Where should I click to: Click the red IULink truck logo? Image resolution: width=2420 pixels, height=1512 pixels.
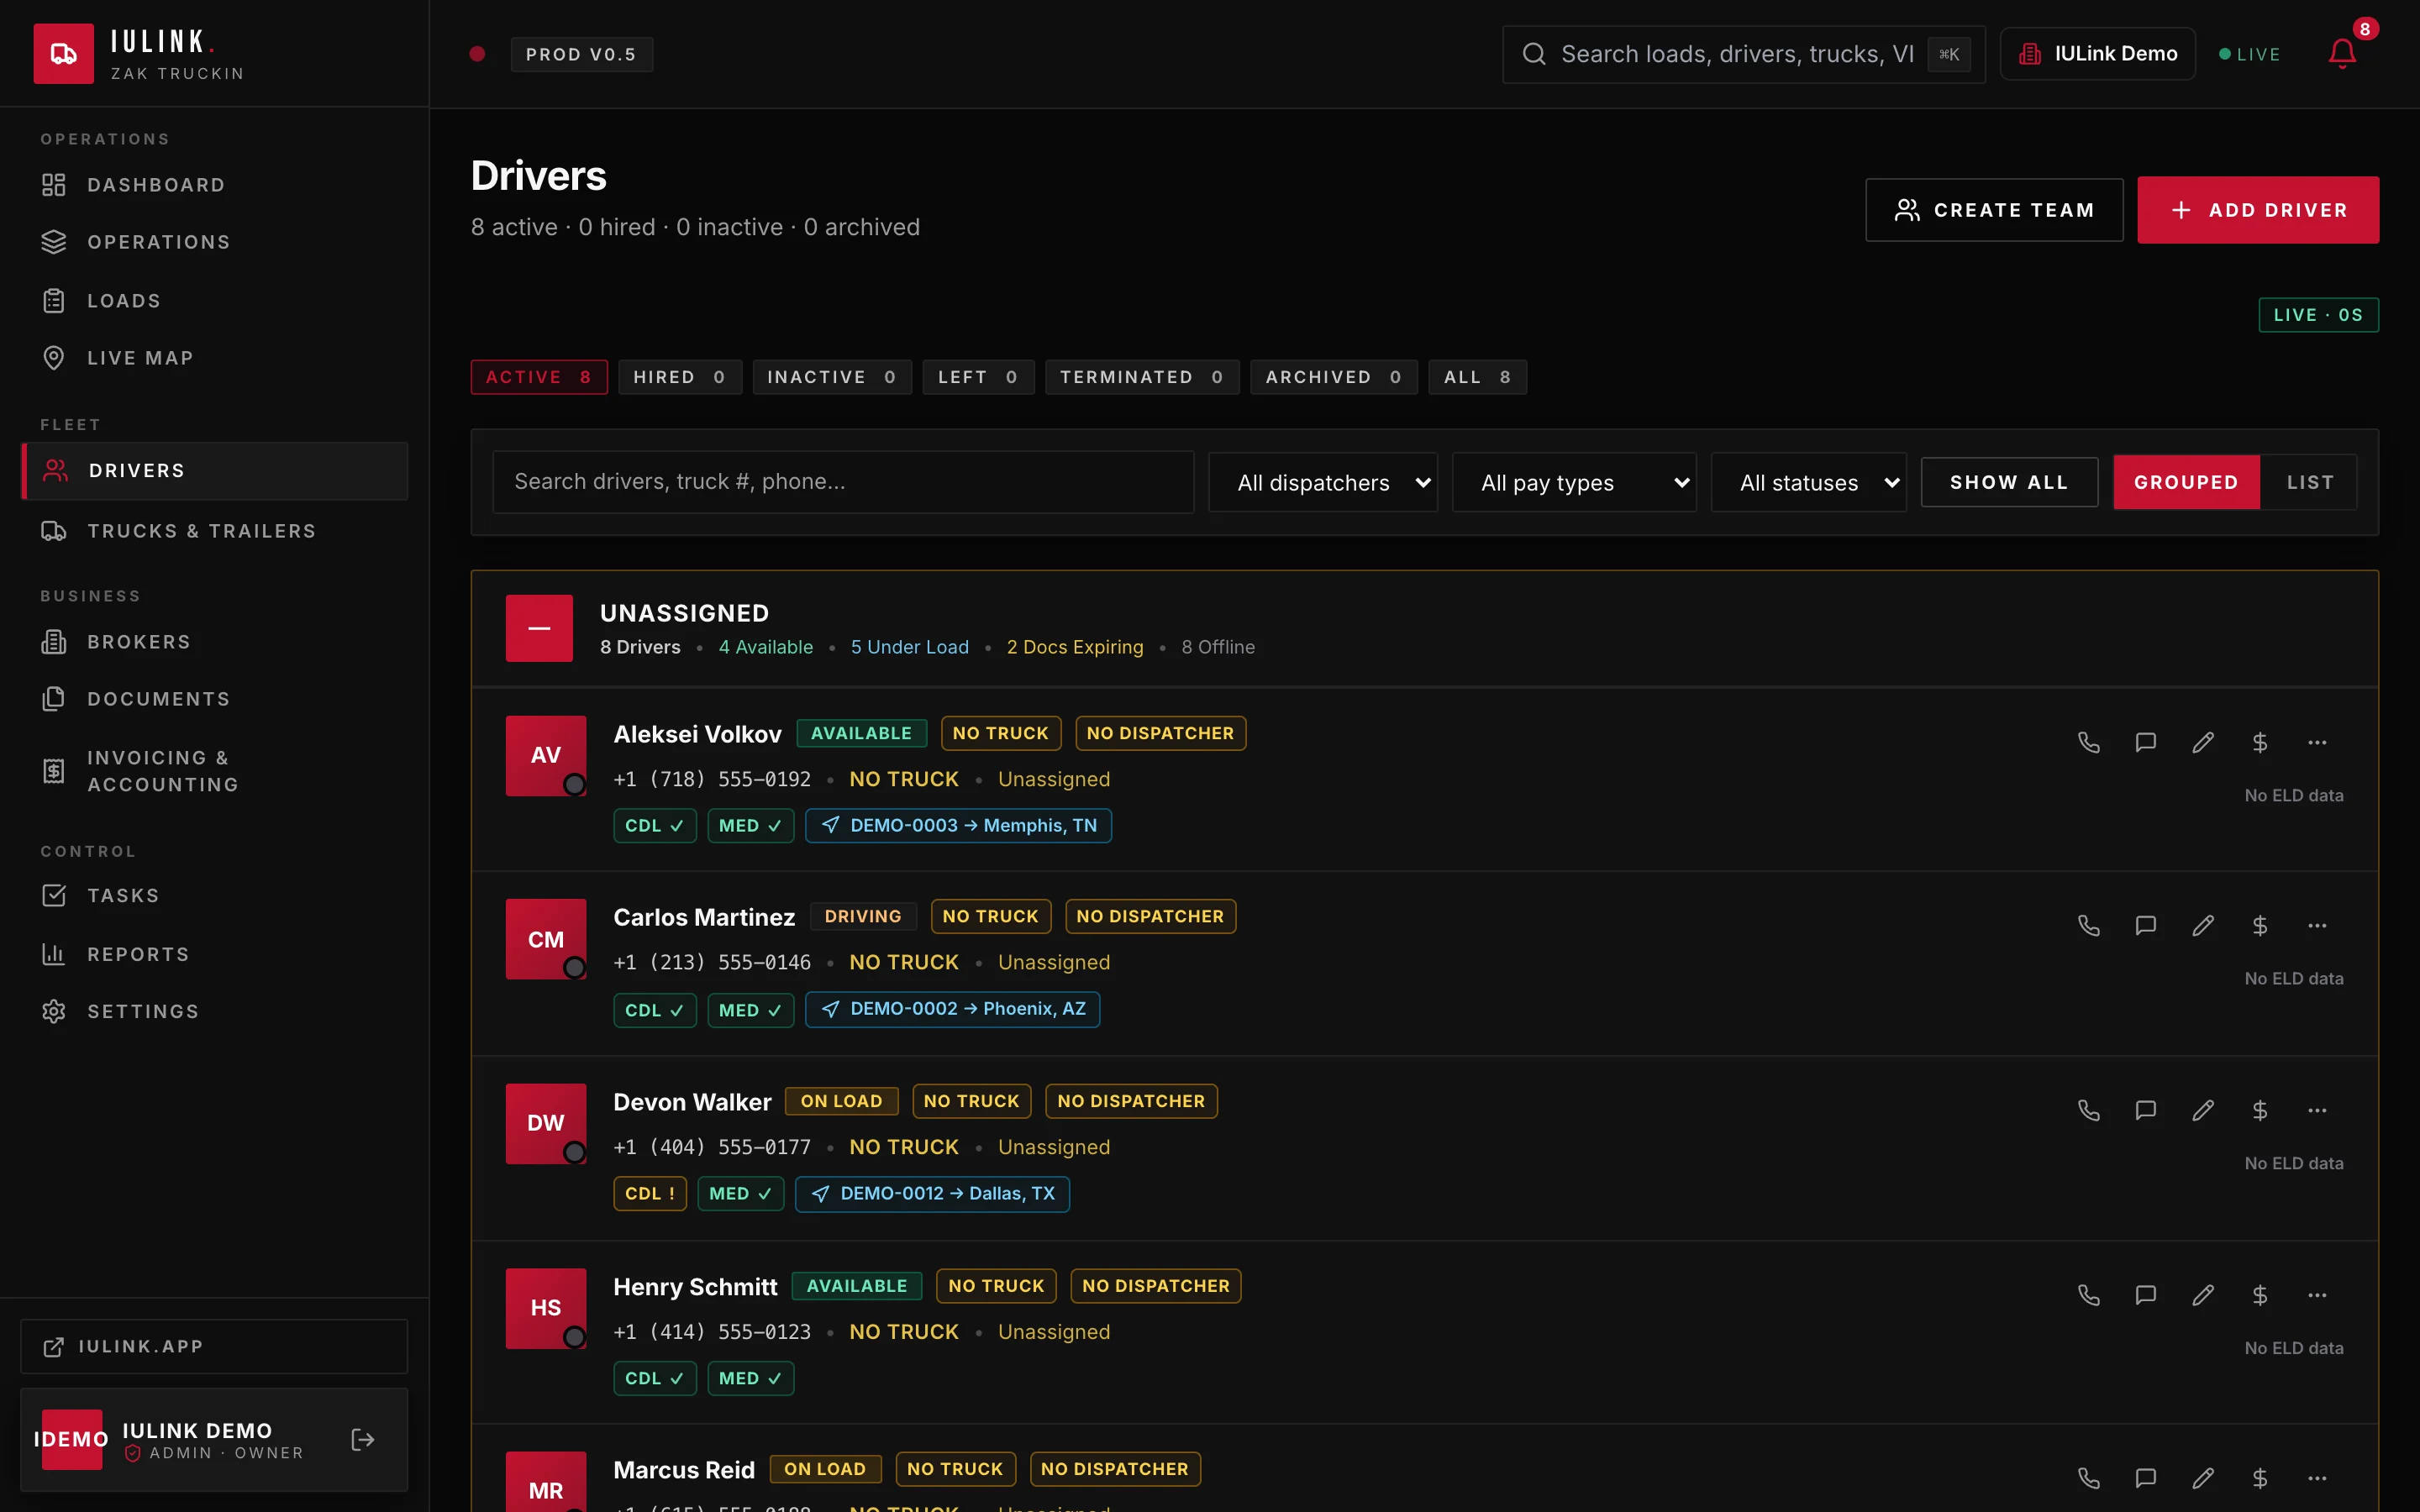[x=64, y=54]
